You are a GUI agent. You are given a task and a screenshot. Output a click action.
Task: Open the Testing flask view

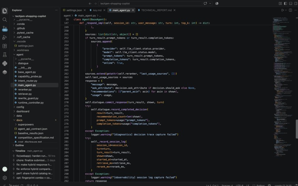5,55
